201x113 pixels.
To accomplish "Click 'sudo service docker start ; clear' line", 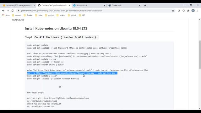I will click(45, 65).
